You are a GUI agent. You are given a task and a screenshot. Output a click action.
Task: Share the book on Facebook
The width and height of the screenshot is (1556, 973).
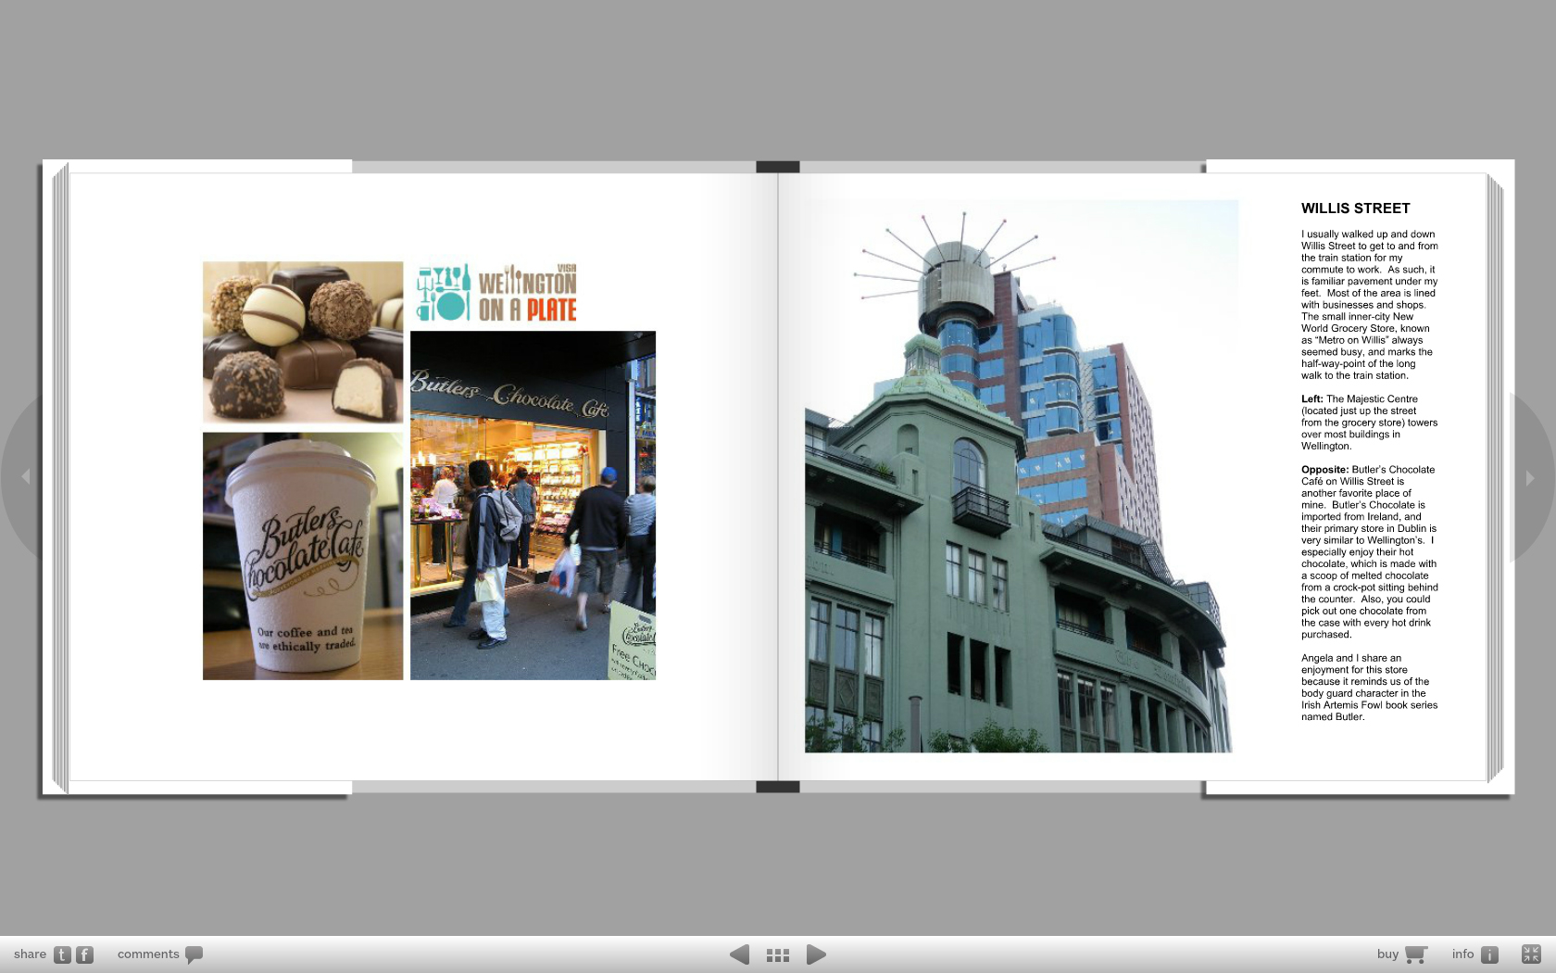point(84,954)
